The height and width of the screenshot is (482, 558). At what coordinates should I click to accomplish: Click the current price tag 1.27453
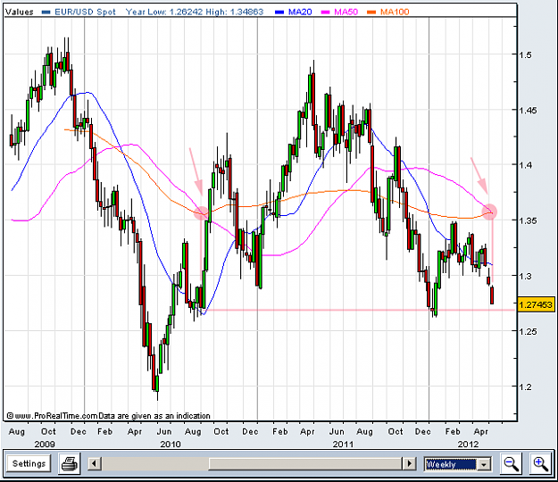pos(536,304)
